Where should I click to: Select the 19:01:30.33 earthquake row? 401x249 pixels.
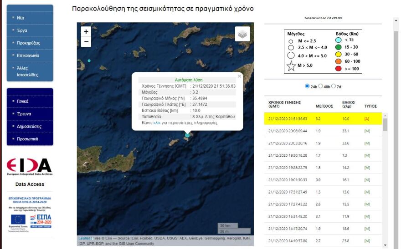click(323, 180)
